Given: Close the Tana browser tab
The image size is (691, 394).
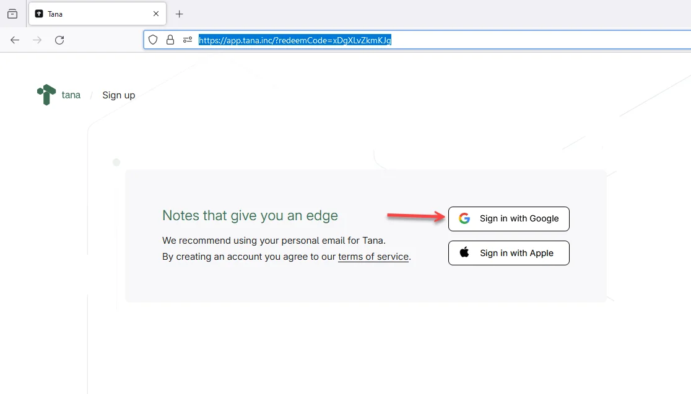Looking at the screenshot, I should pos(156,14).
